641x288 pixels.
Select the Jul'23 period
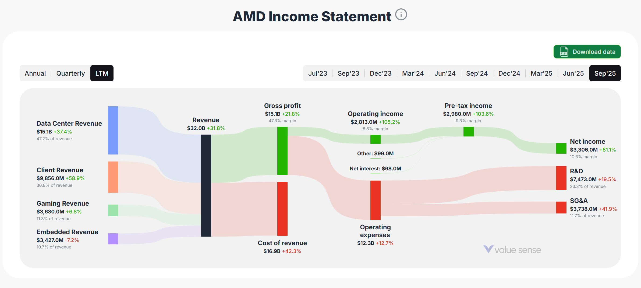(318, 73)
